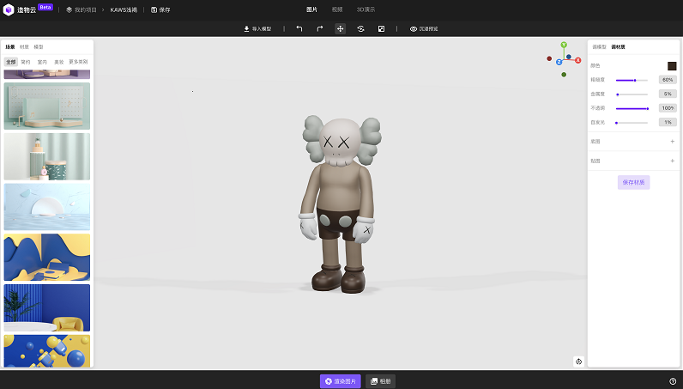Toggle 沉浸预览 immersive preview
Viewport: 683px width, 389px height.
[424, 28]
